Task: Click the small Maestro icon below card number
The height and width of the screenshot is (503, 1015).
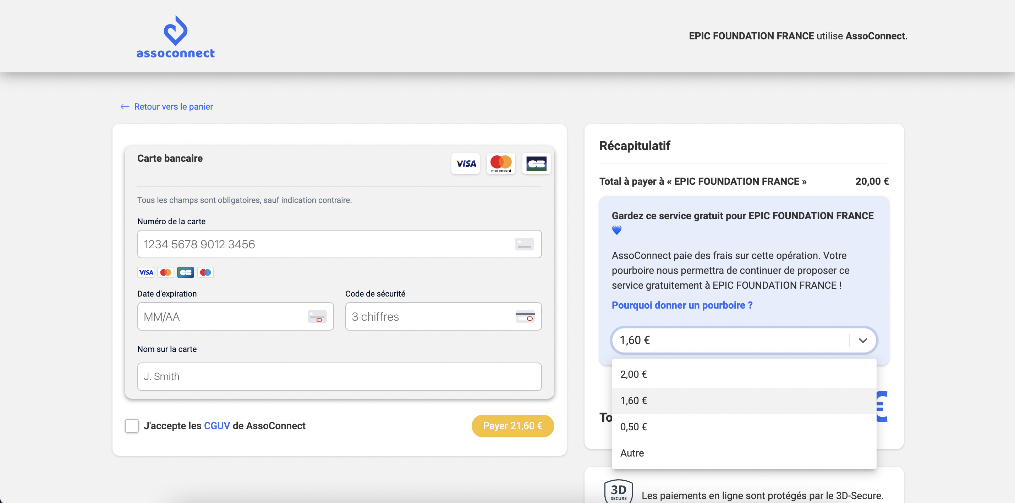Action: (205, 272)
